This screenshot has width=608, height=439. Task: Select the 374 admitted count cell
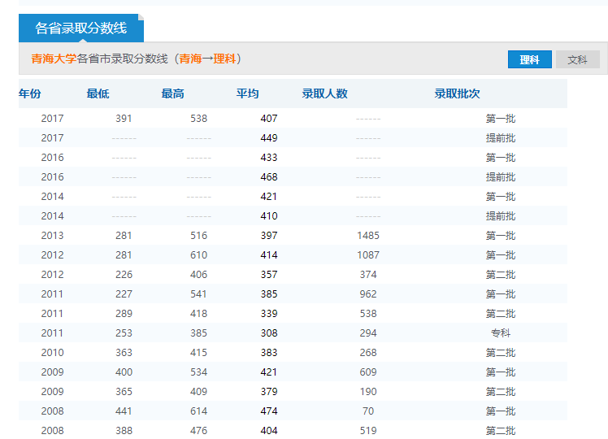(368, 275)
